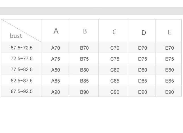Click the 72.5~77.5 bust row label
Screen dimensions: 183x133
pos(22,59)
